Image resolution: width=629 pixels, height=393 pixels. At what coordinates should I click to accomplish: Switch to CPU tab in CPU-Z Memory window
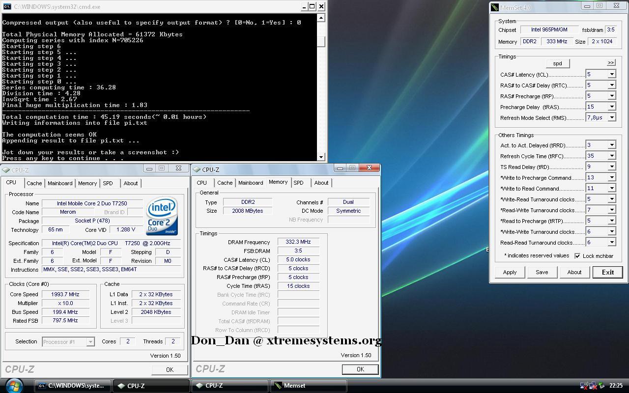click(202, 183)
